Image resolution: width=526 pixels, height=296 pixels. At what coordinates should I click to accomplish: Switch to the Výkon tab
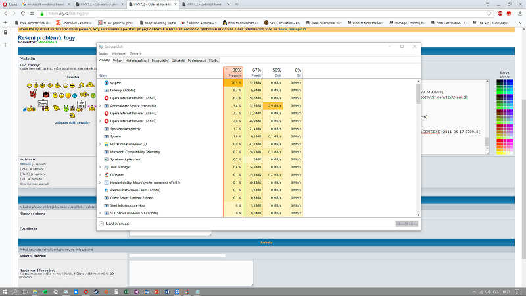point(118,60)
